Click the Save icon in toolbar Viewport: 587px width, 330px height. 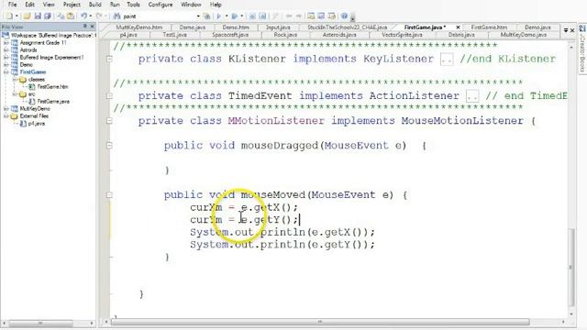[38, 16]
